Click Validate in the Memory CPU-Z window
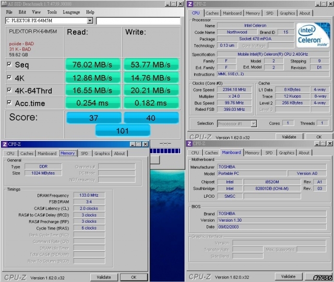Viewport: 334px width, 282px height. point(104,277)
